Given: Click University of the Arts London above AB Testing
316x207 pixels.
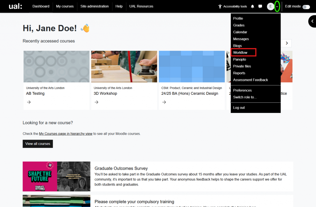Looking at the screenshot, I should click(45, 88).
